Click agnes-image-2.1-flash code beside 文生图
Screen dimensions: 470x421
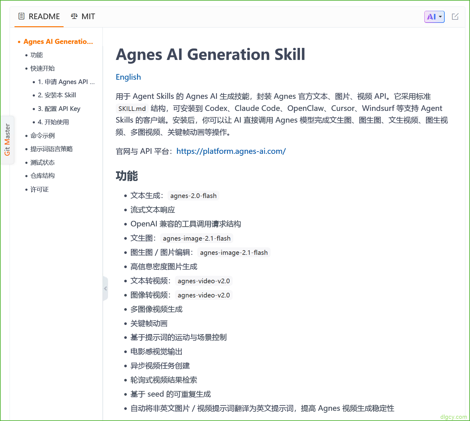point(197,238)
